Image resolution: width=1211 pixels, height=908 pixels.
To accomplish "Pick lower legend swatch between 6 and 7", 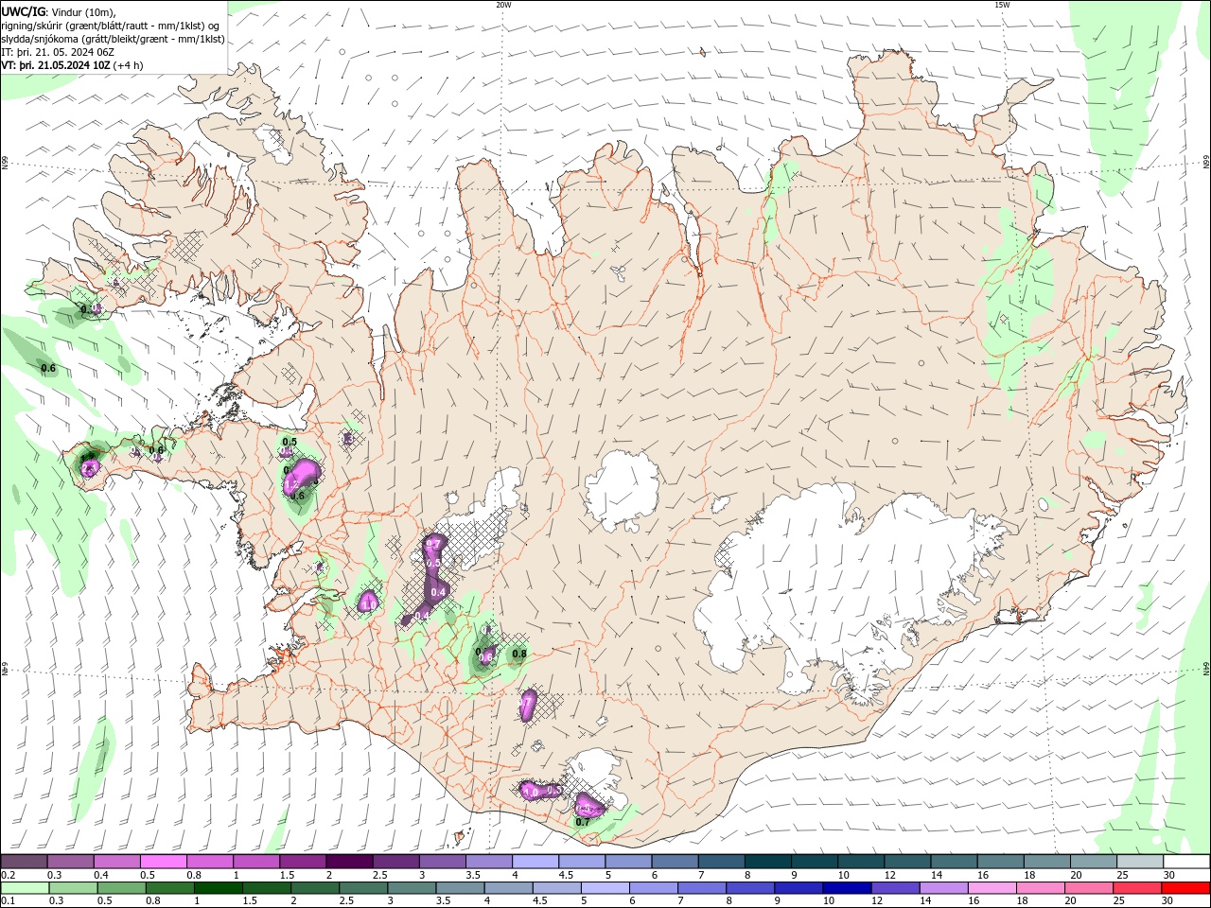I will pos(654,888).
